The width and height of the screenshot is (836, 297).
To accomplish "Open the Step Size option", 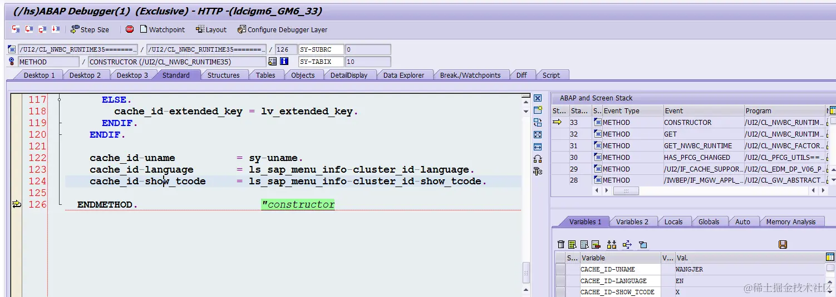I will [x=90, y=29].
